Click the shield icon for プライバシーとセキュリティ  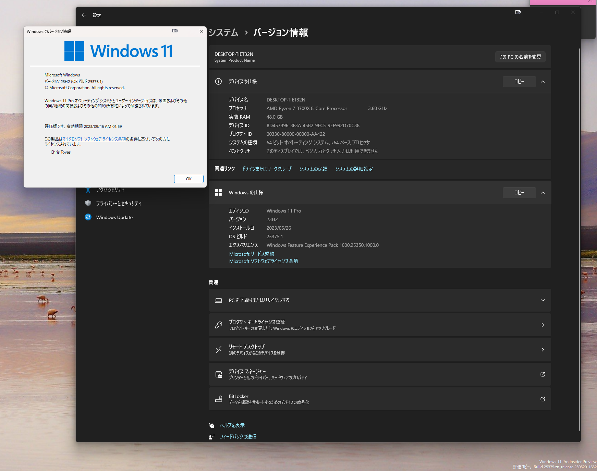[88, 203]
